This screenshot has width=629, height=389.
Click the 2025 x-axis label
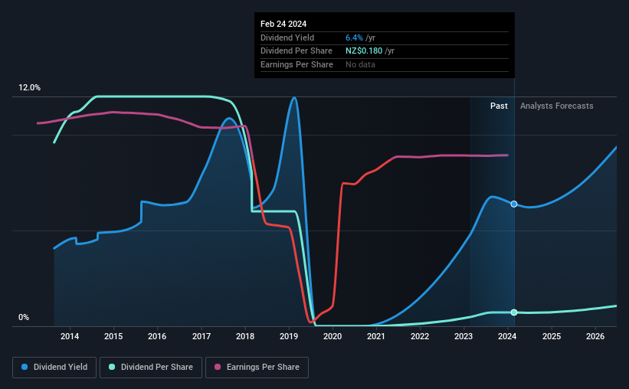[x=552, y=336]
